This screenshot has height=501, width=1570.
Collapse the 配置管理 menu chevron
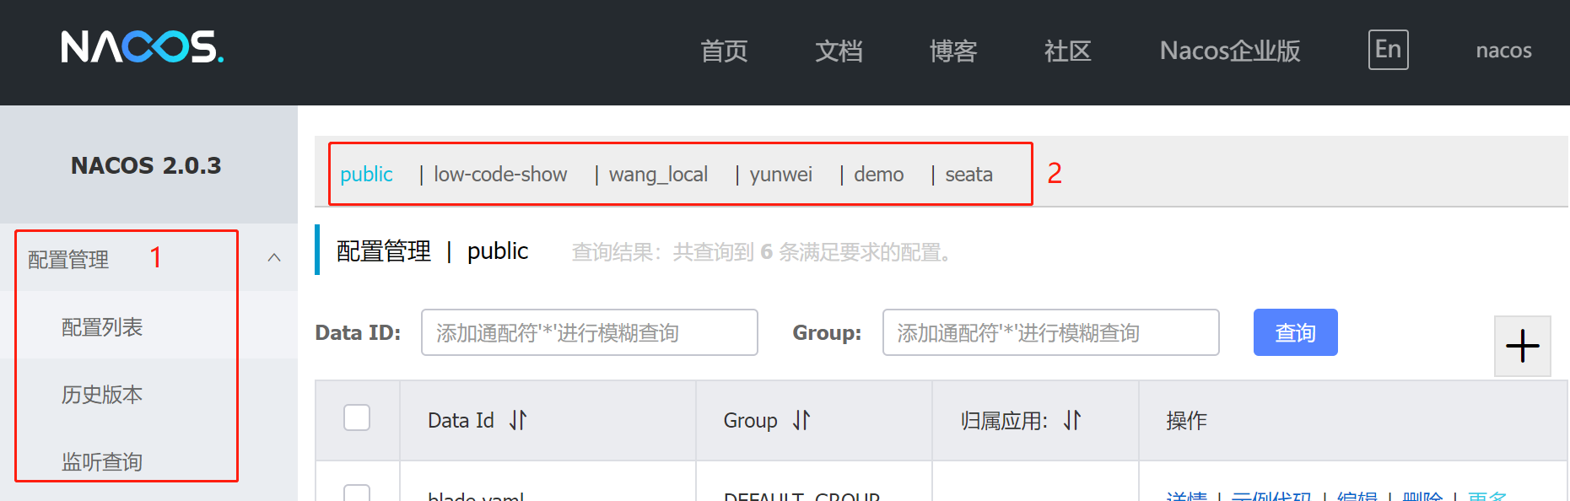pyautogui.click(x=274, y=258)
